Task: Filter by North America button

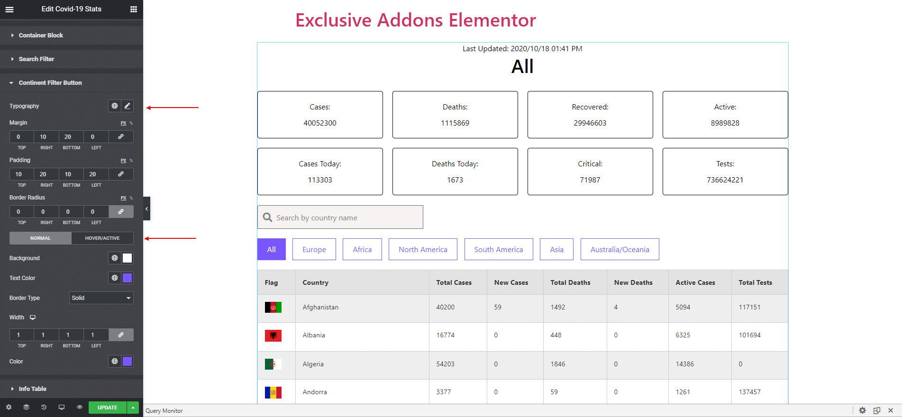Action: tap(423, 249)
